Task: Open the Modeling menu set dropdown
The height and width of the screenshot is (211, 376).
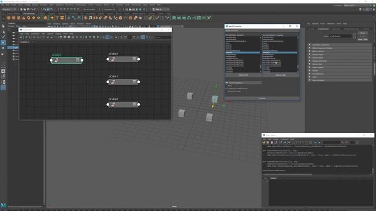Action: tap(9, 9)
